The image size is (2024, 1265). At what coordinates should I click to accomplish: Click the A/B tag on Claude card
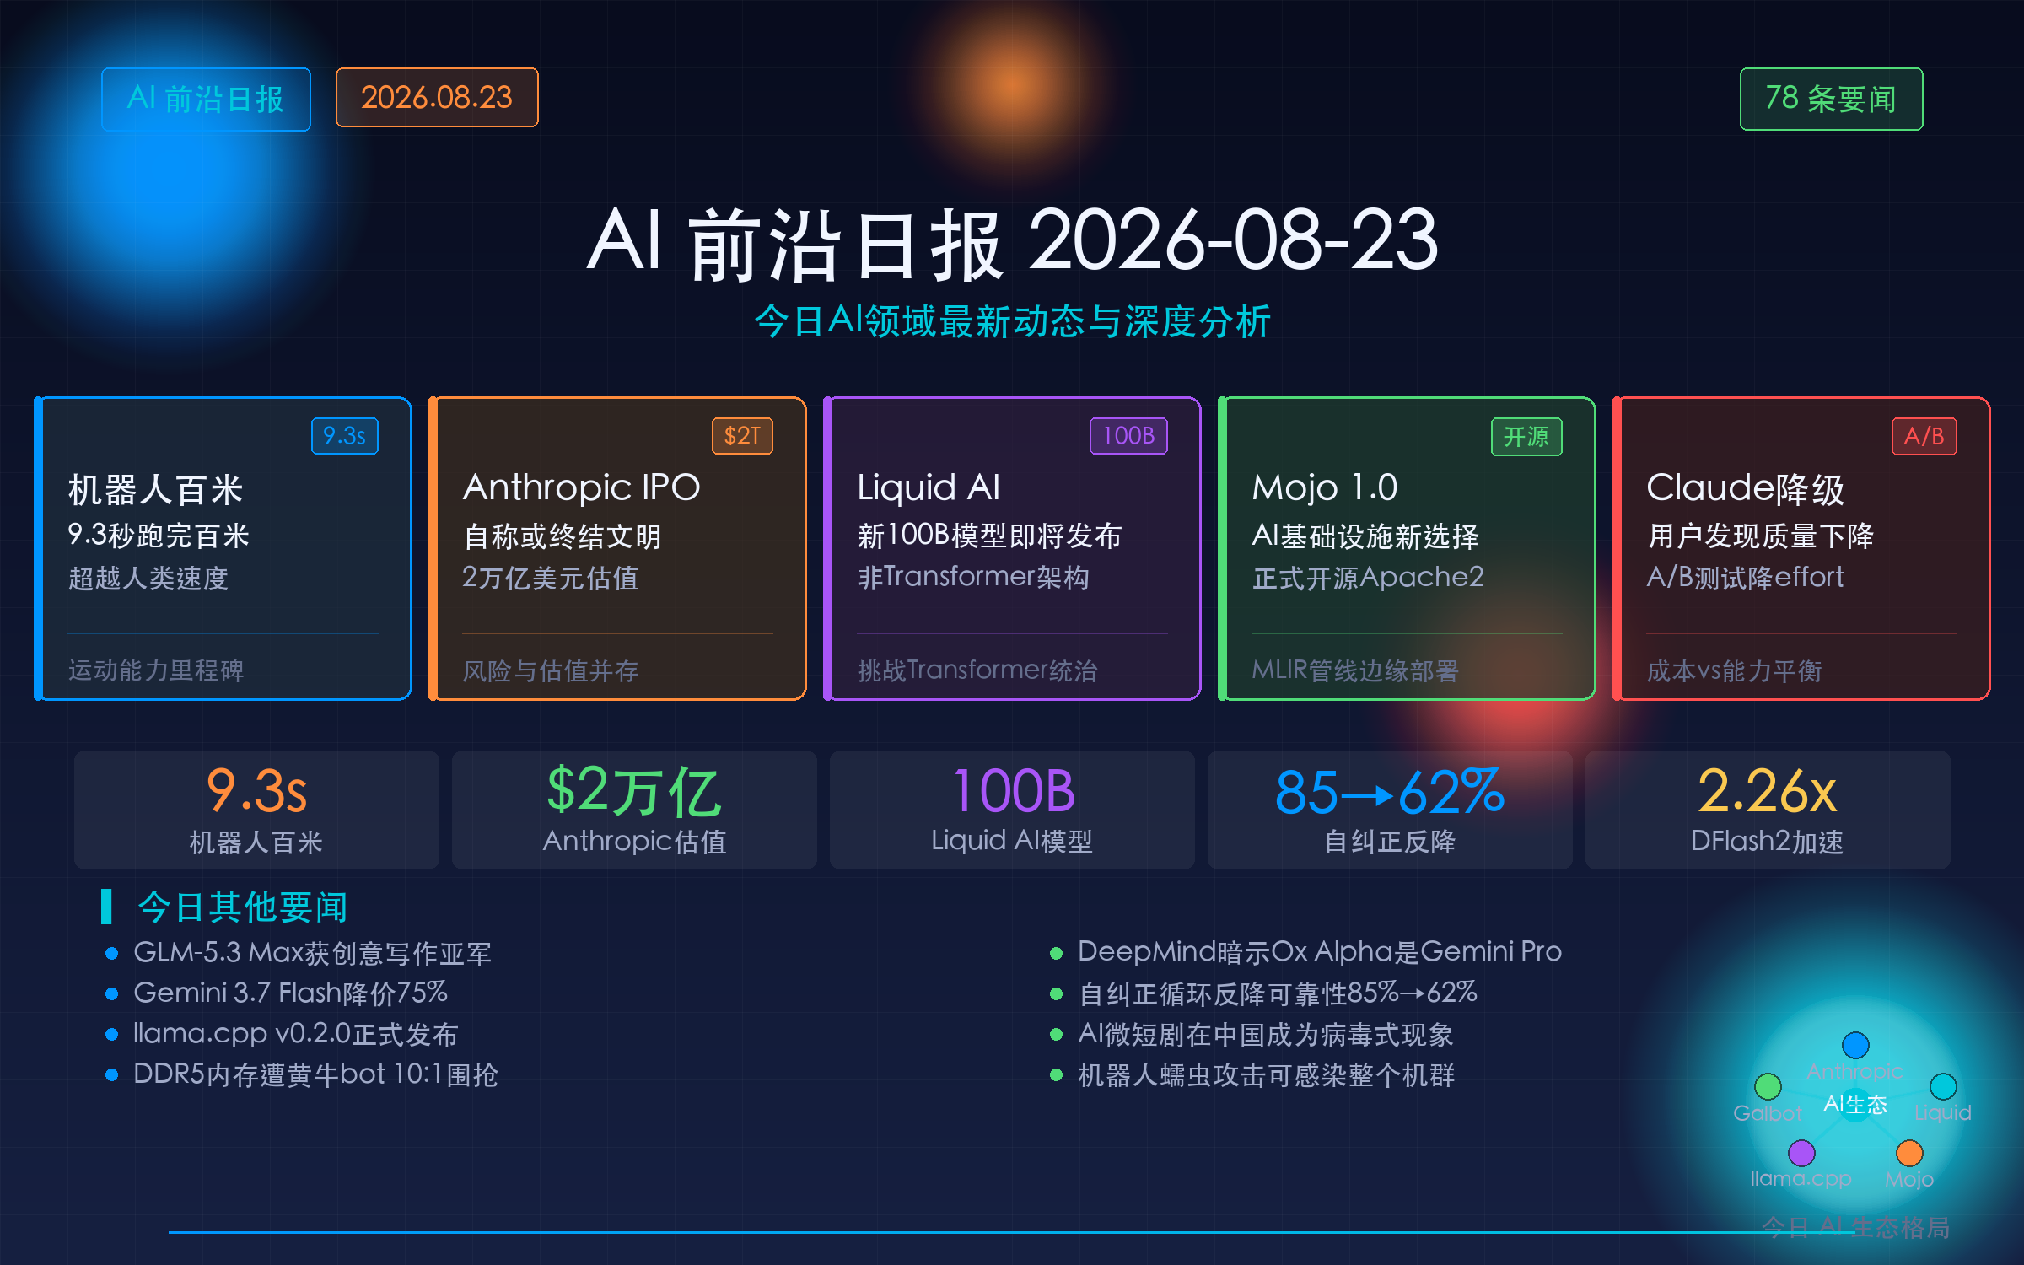coord(1924,437)
